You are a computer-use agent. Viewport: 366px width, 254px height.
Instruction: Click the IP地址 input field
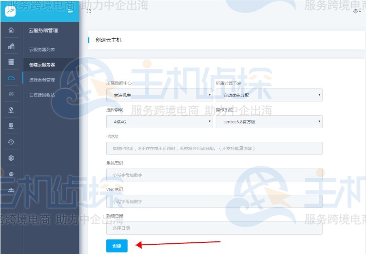point(214,149)
